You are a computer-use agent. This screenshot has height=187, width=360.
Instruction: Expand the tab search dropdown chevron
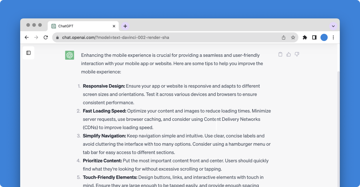[333, 26]
